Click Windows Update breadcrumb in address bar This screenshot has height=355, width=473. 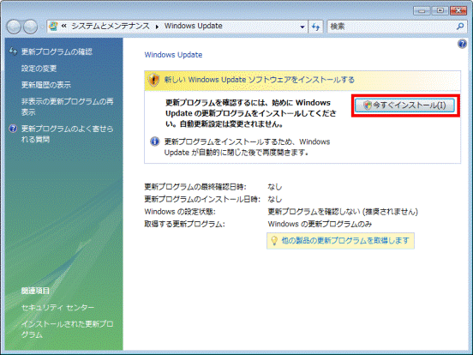(194, 26)
